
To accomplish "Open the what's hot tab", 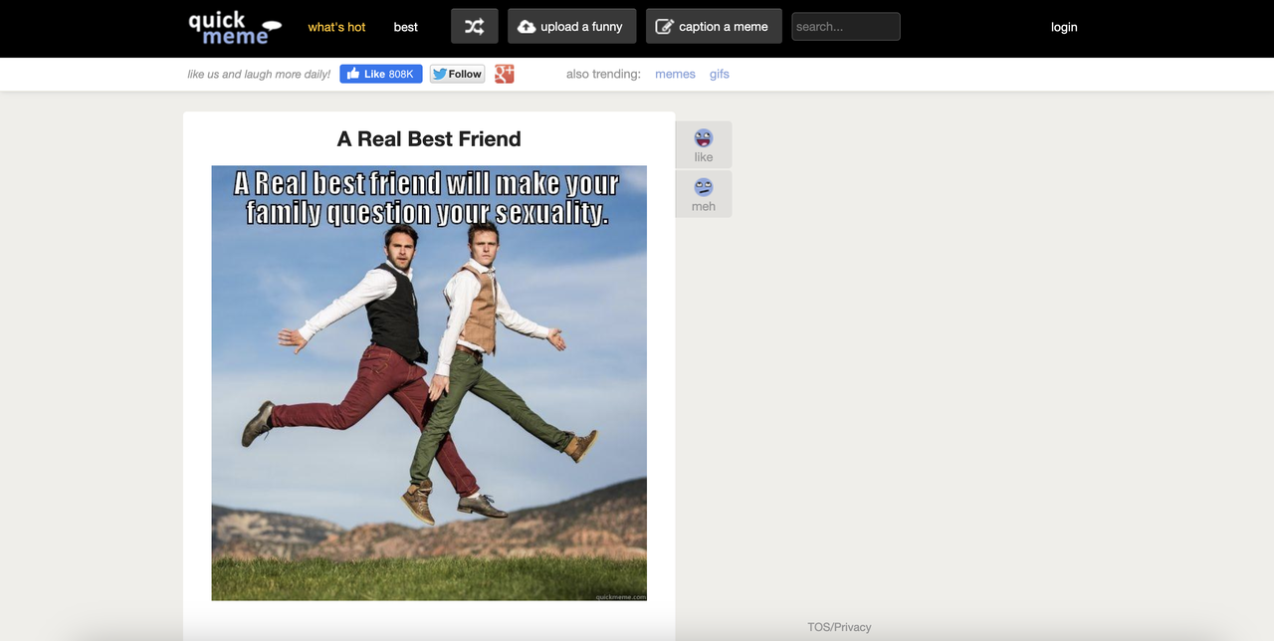I will 336,27.
